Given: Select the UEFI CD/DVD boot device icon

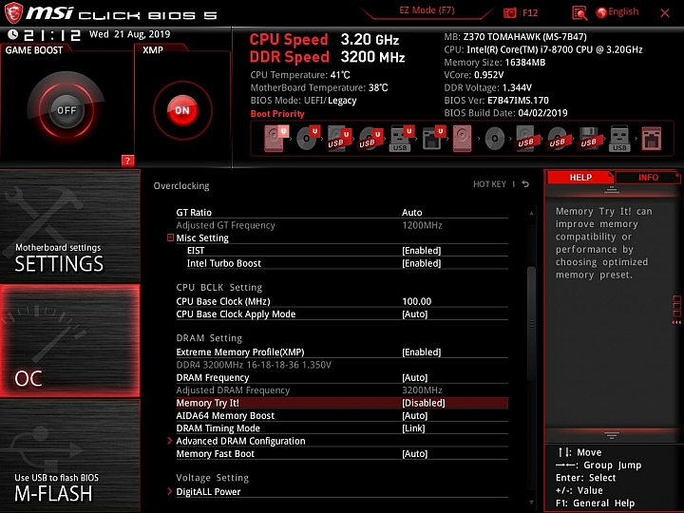Looking at the screenshot, I should click(x=308, y=139).
